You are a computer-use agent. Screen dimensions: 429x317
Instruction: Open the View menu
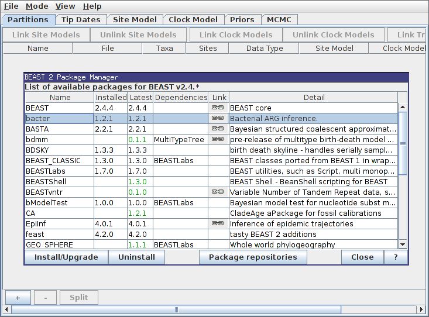tap(65, 6)
